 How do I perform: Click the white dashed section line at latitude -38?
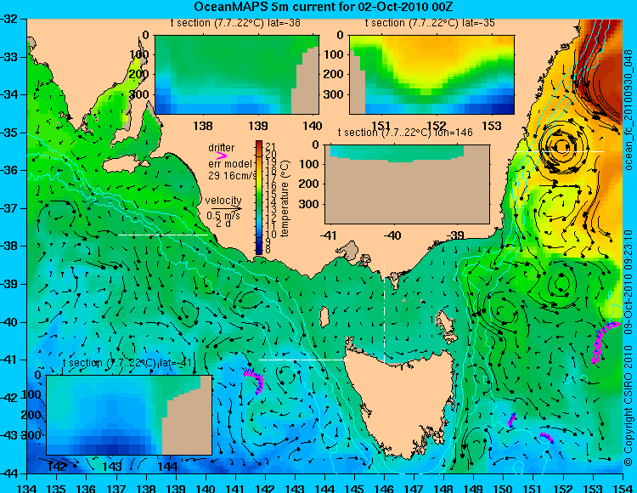coord(163,235)
